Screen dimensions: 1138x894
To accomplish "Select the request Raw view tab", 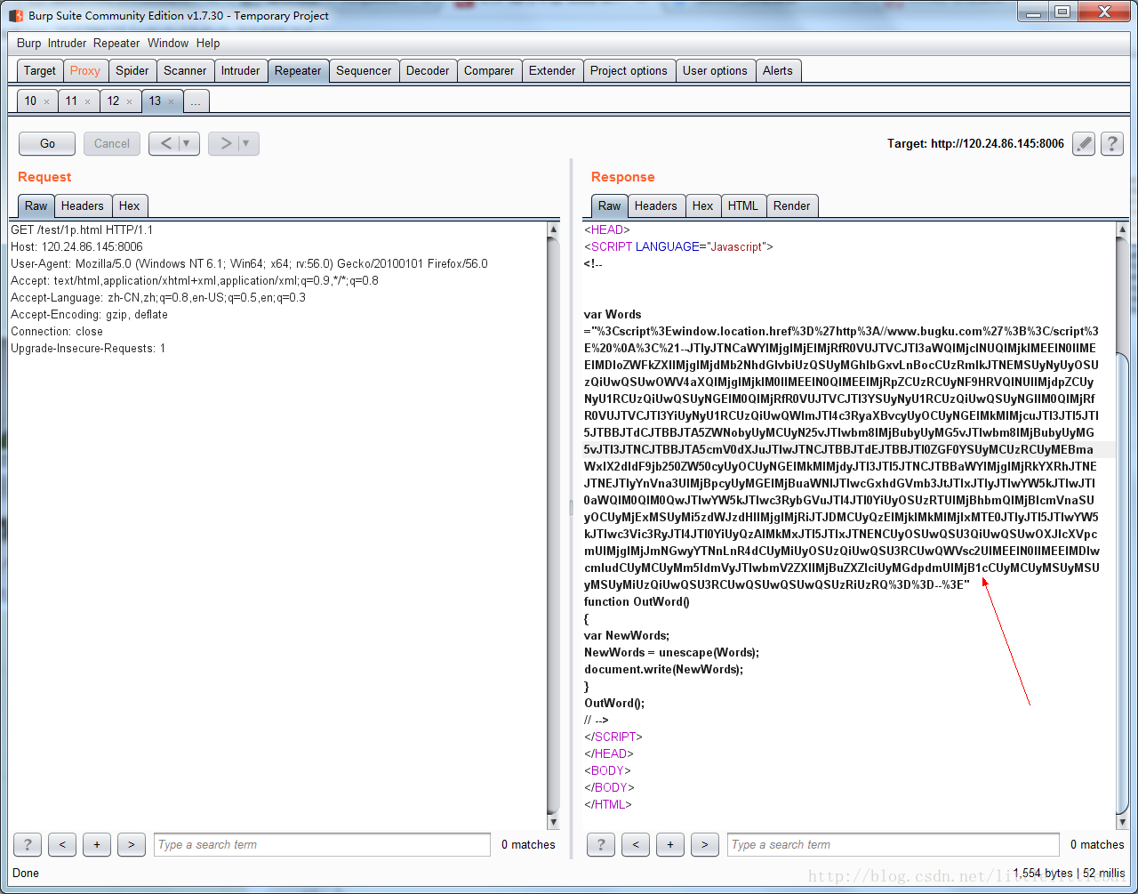I will [36, 205].
